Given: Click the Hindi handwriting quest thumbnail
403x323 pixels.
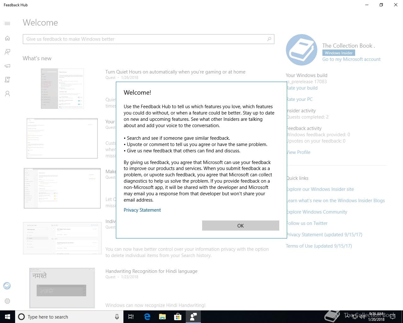Looking at the screenshot, I should pyautogui.click(x=62, y=288).
